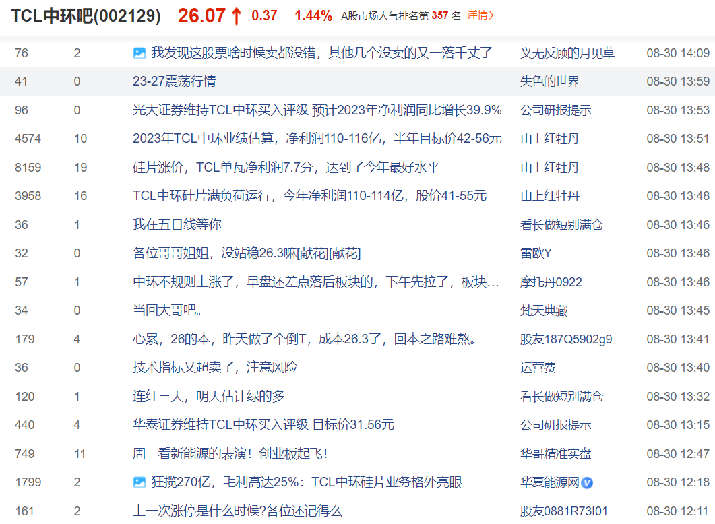
Task: View author profile 义无反顾的月见草
Action: pos(567,53)
